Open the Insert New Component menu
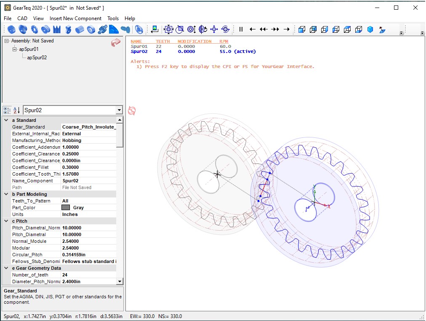The height and width of the screenshot is (321, 426). tap(75, 18)
